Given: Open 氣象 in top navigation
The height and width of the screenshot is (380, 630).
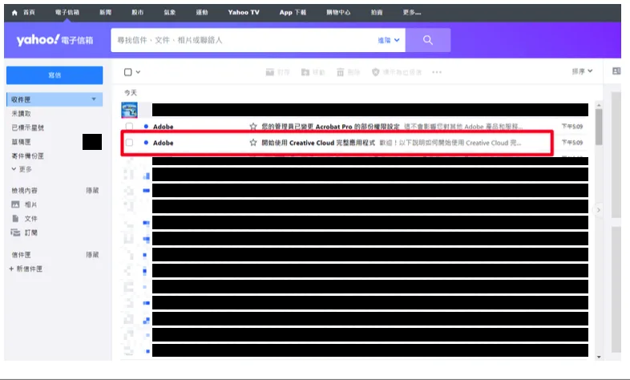Looking at the screenshot, I should 170,13.
